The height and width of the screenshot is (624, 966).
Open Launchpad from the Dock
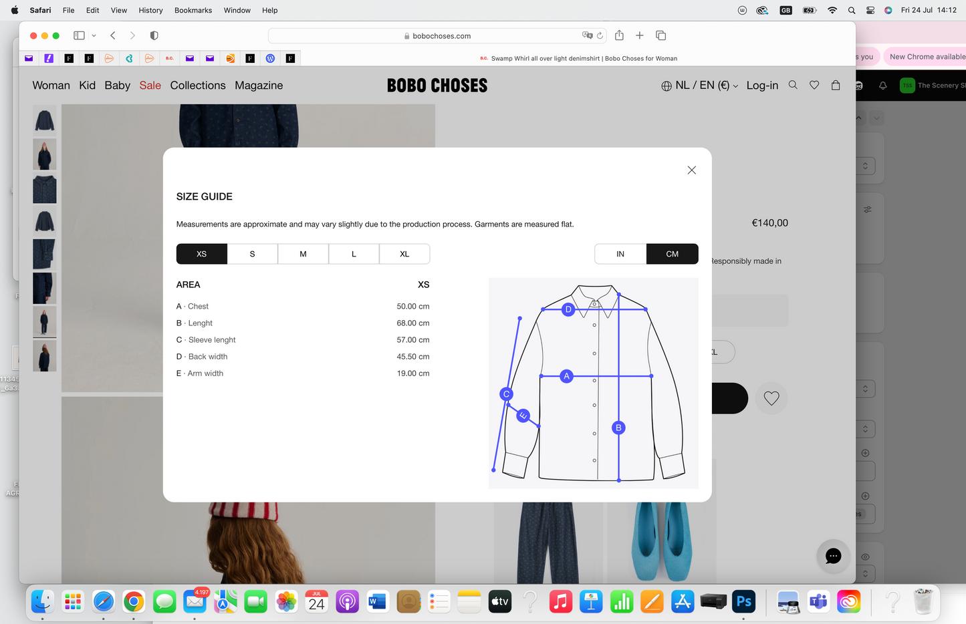[73, 602]
